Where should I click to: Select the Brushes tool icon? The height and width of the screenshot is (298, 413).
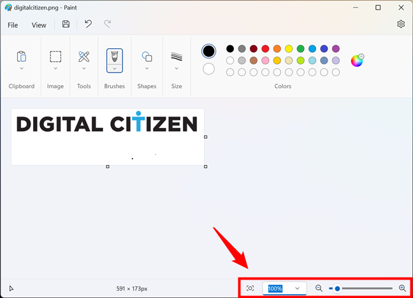115,57
